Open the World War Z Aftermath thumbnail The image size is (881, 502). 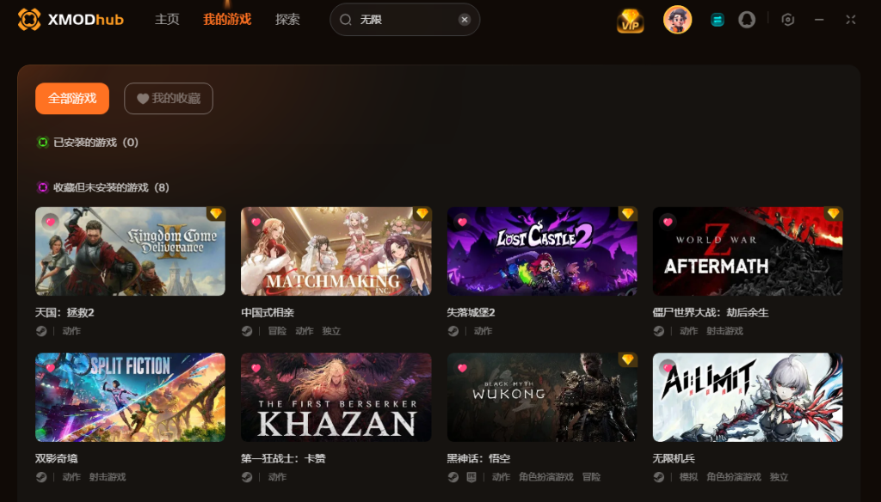click(x=748, y=251)
